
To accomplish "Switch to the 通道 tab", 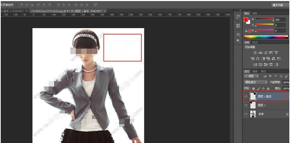I will (255, 71).
